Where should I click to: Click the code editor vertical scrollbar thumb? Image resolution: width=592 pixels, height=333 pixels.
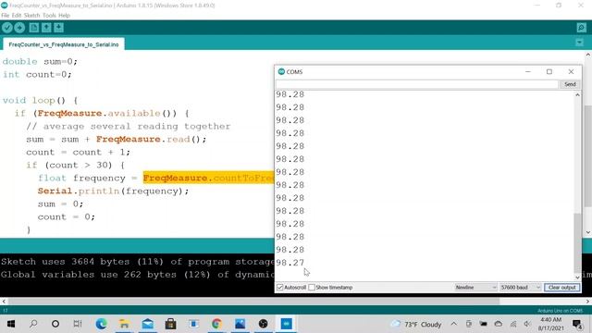point(588,156)
